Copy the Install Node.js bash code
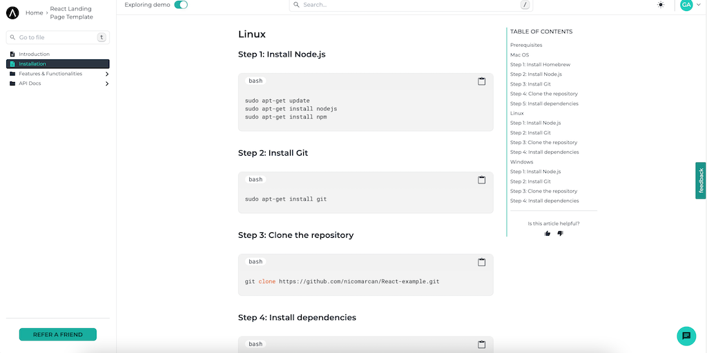Viewport: 707px width, 353px height. click(x=482, y=81)
